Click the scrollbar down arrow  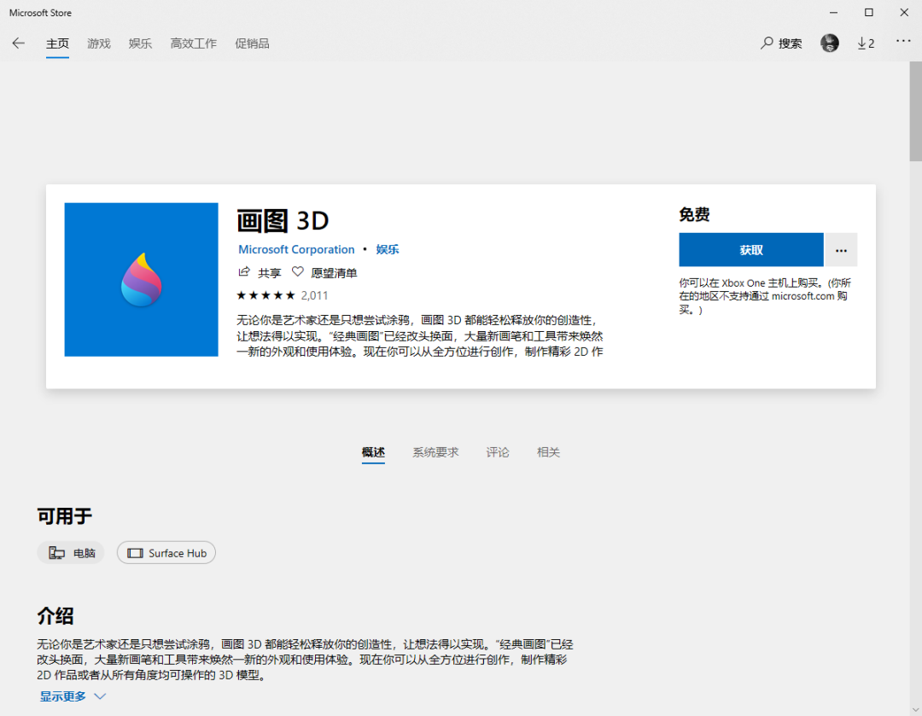(x=915, y=709)
